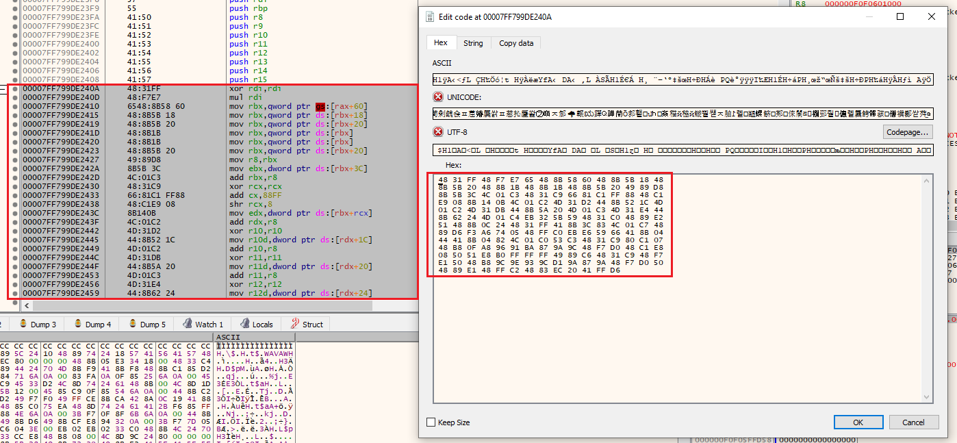This screenshot has width=957, height=443.
Task: Open the Dump 4 tab
Action: [93, 324]
